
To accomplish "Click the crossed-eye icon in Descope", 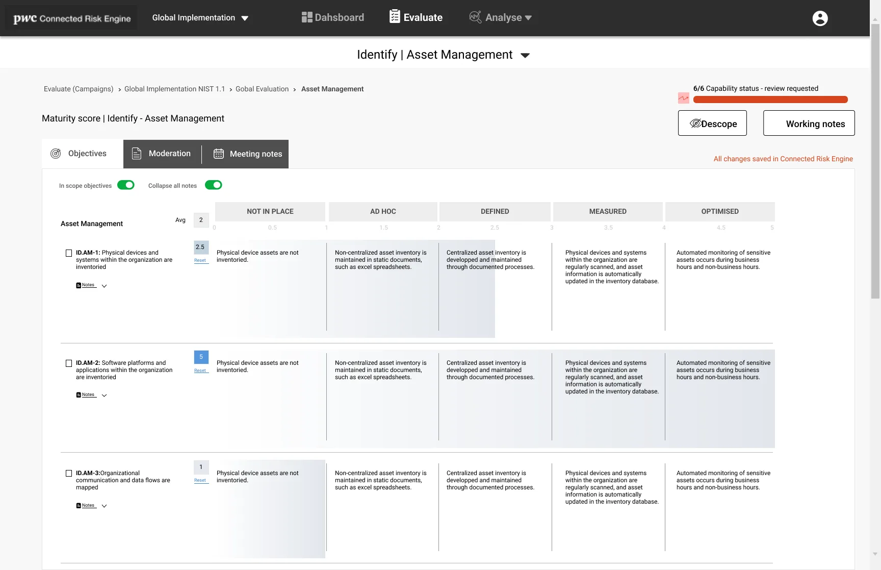I will point(695,123).
